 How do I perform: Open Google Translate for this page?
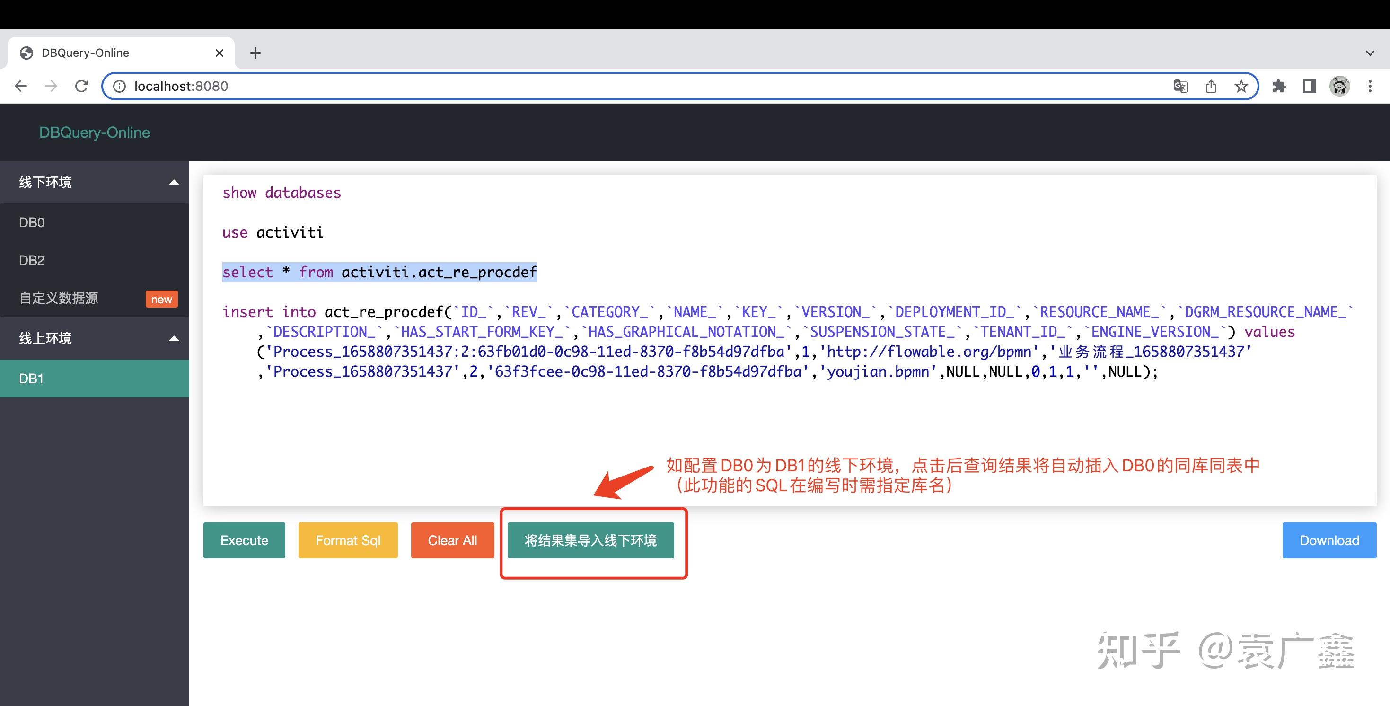(x=1179, y=86)
